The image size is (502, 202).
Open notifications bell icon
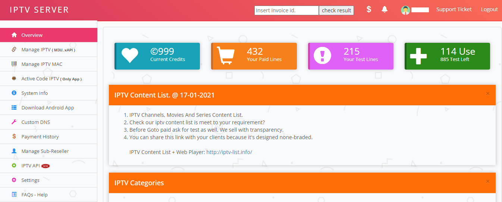pos(385,10)
